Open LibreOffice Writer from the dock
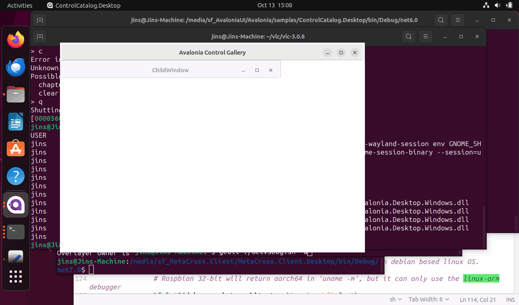The height and width of the screenshot is (305, 519). point(16,122)
